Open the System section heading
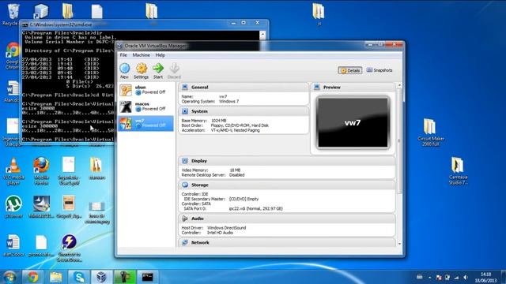This screenshot has width=506, height=284. click(x=199, y=111)
